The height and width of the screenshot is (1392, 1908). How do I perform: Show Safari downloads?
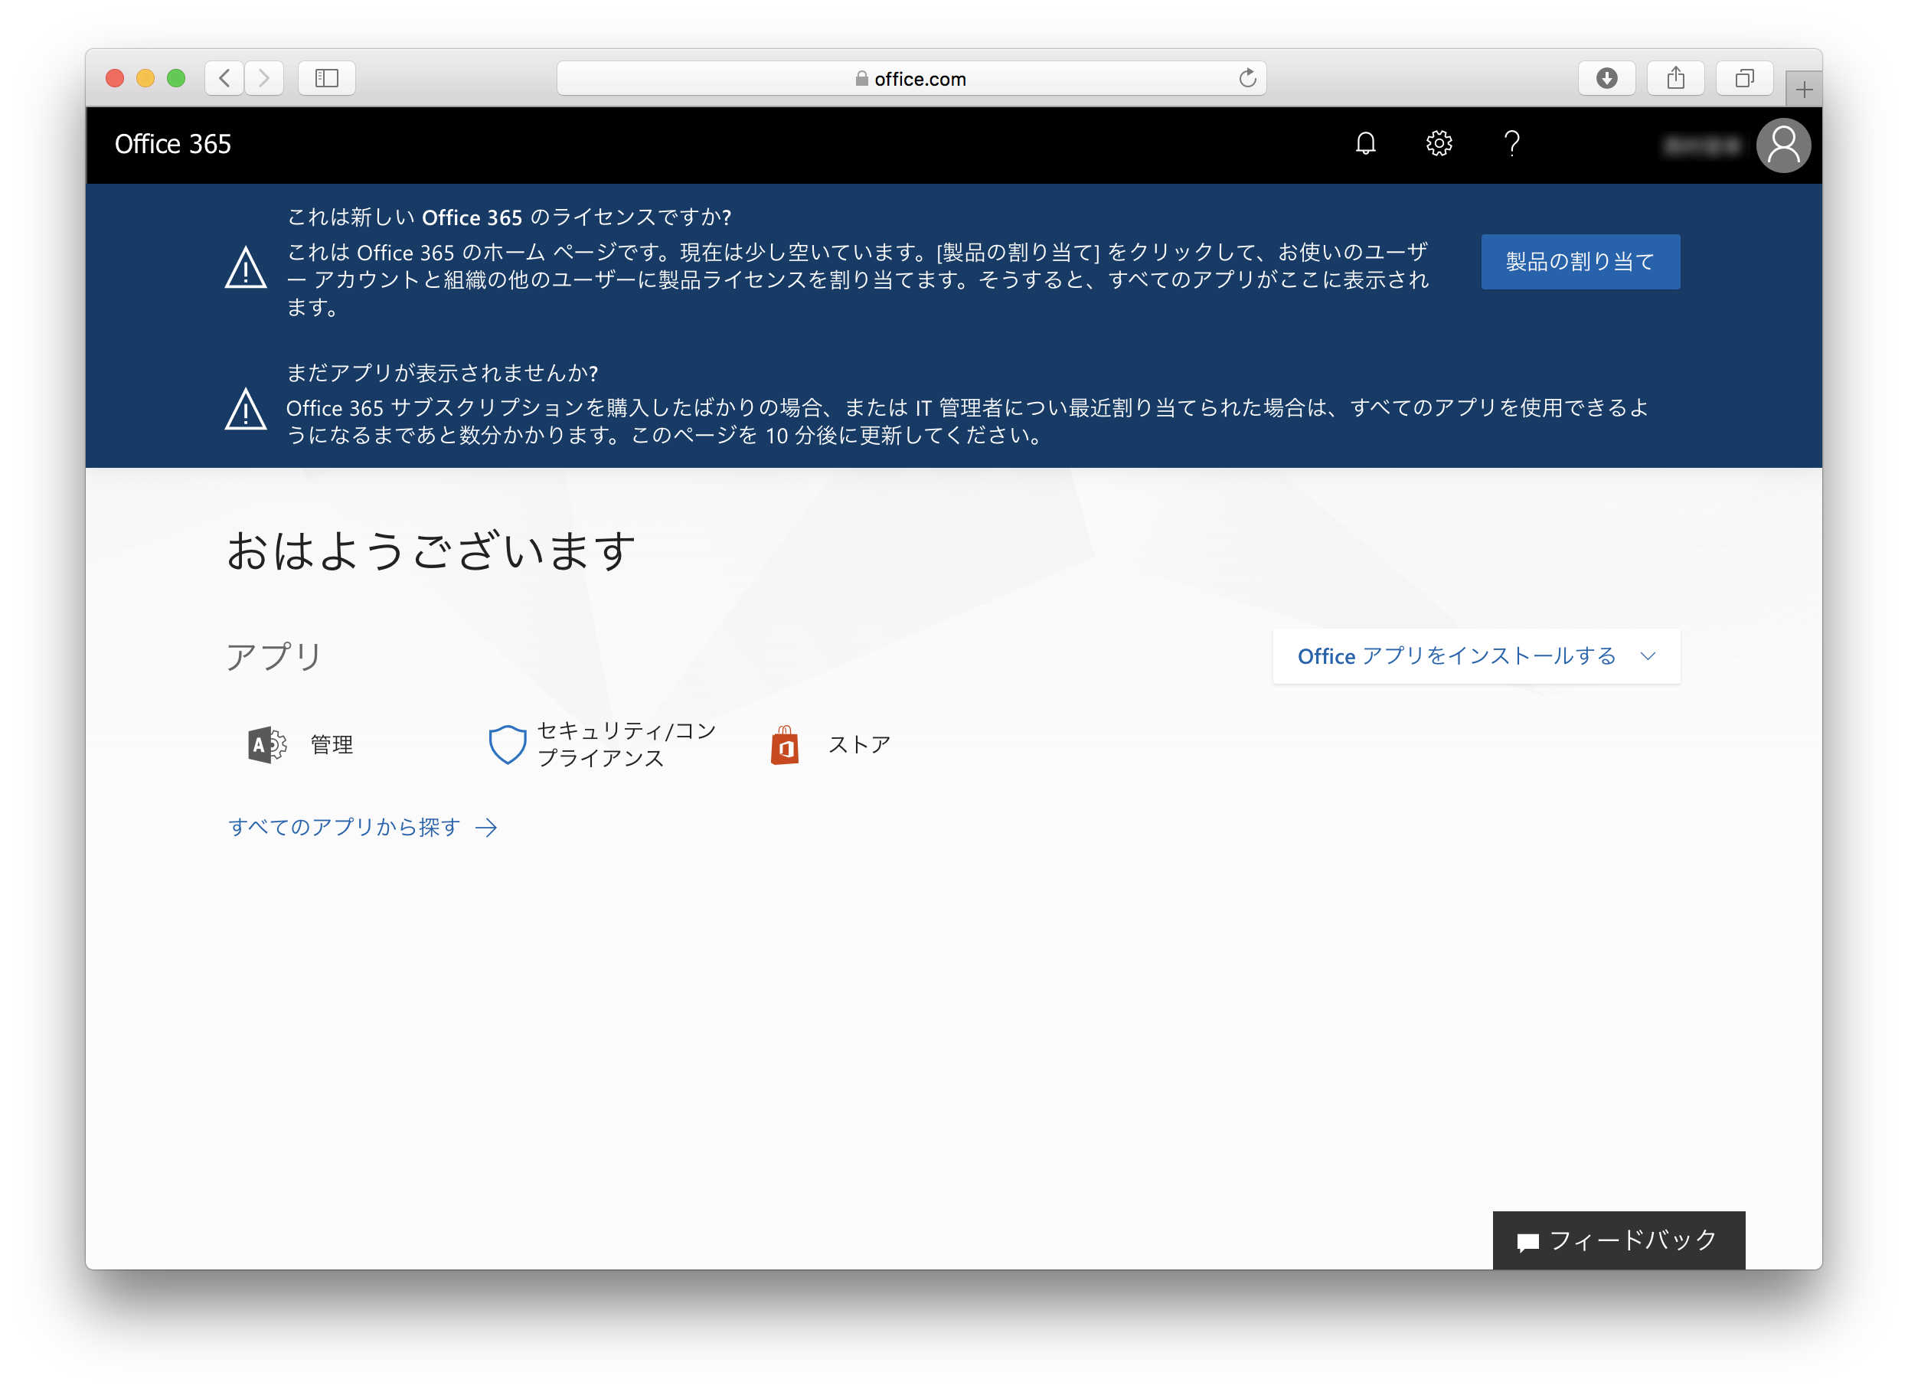[1606, 78]
